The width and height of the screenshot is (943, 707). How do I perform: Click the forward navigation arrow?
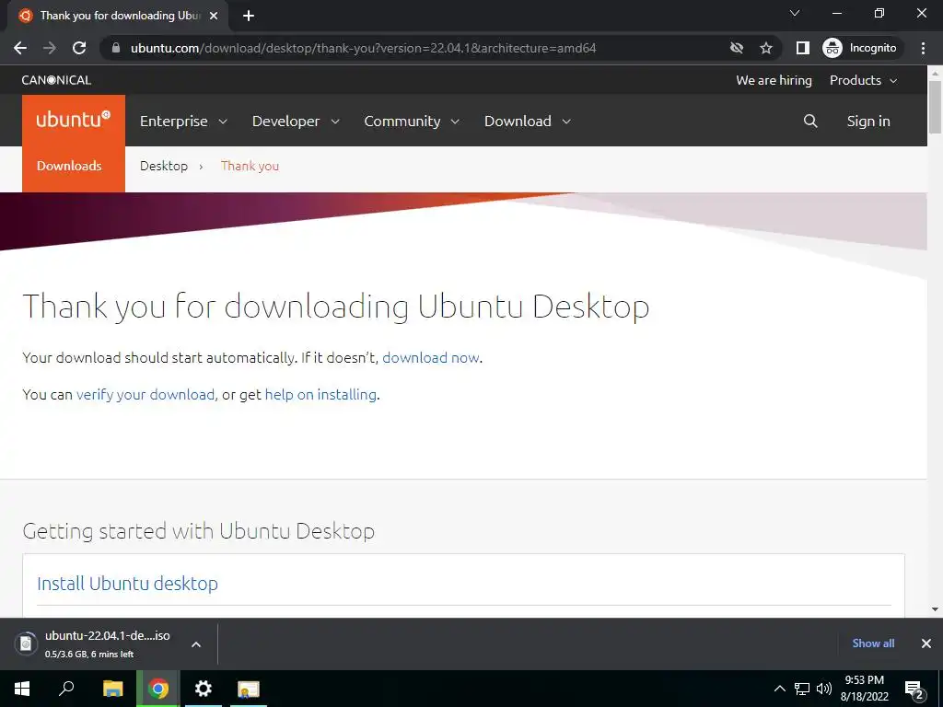pyautogui.click(x=50, y=48)
